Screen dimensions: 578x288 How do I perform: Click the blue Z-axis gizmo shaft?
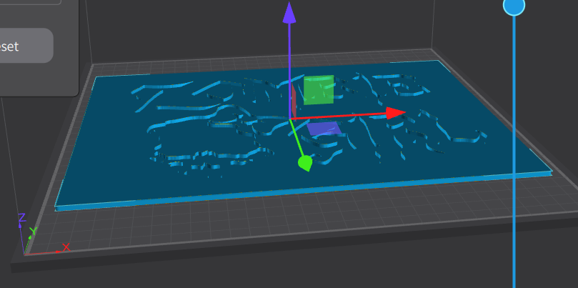[289, 64]
